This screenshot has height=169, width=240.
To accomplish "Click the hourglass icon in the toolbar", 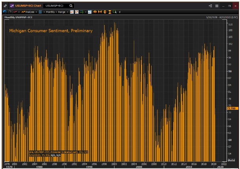I will 110,12.
